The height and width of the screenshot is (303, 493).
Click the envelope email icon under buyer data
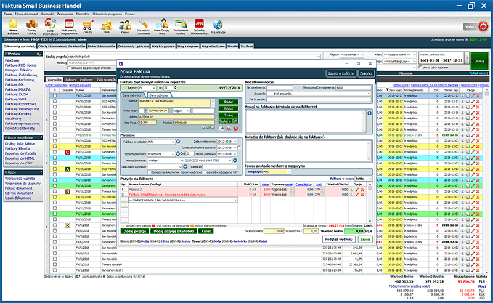point(213,127)
